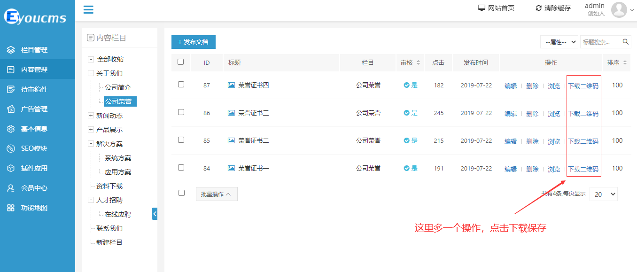The width and height of the screenshot is (637, 272).
Task: Select 在线应聘 in the column tree
Action: coord(118,214)
